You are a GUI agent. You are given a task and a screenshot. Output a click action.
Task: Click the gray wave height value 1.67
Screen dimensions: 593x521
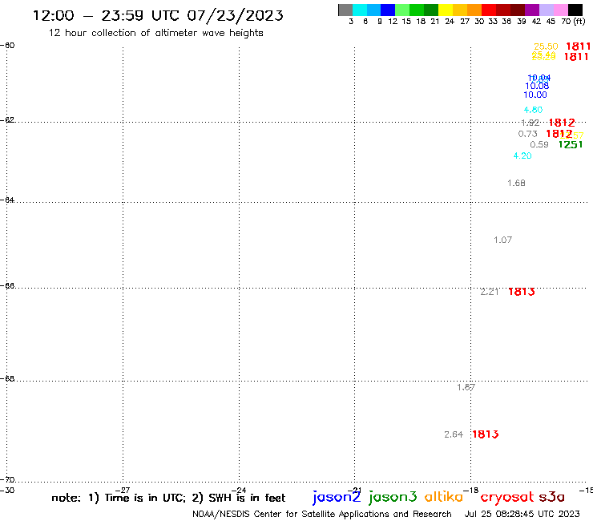point(466,387)
